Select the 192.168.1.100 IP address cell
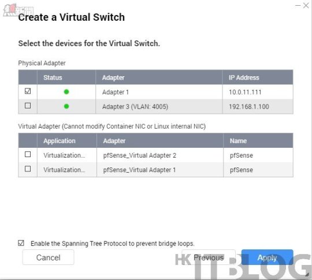This screenshot has height=280, width=312. tap(249, 107)
